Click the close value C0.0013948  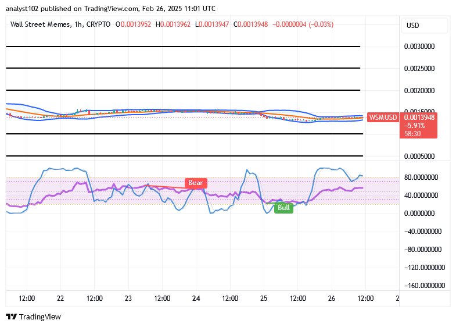(251, 24)
